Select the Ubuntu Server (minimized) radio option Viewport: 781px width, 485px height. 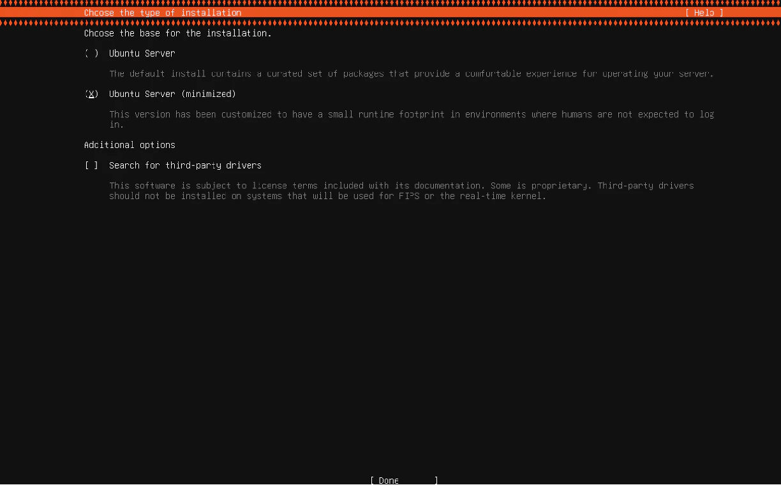[x=160, y=94]
